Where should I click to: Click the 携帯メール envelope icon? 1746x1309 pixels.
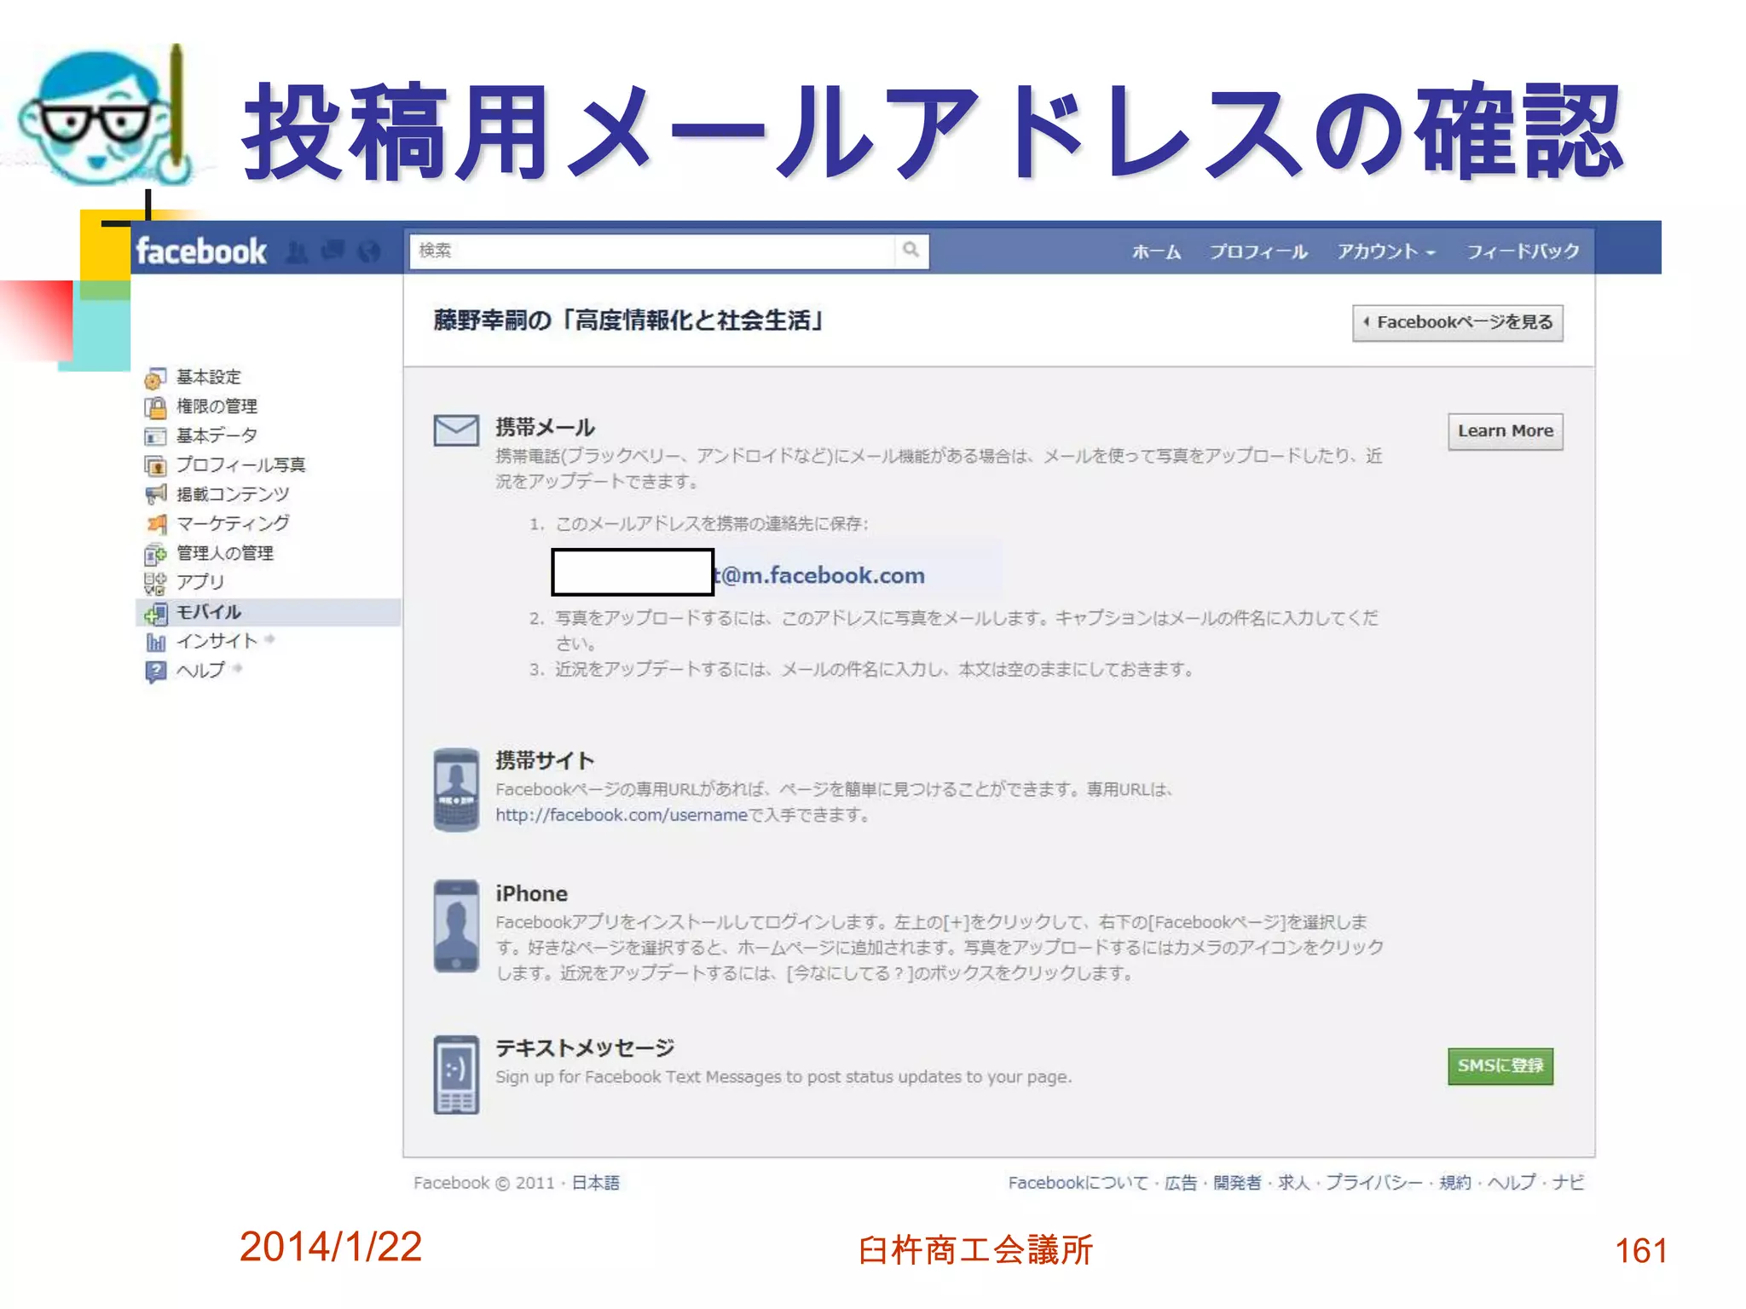click(x=456, y=430)
